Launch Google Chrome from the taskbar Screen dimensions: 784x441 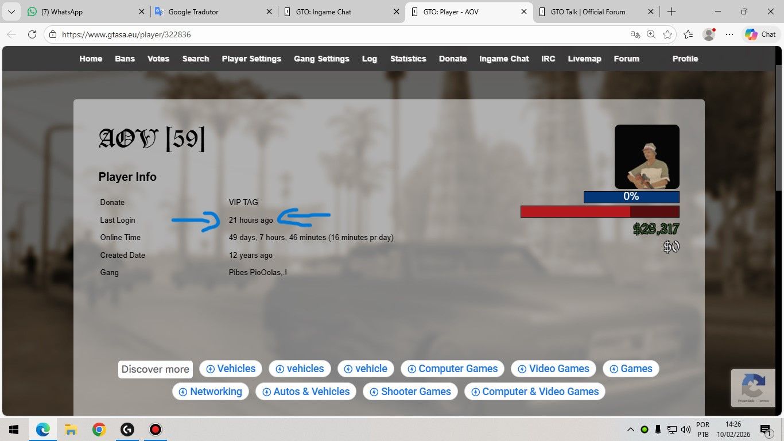(99, 430)
